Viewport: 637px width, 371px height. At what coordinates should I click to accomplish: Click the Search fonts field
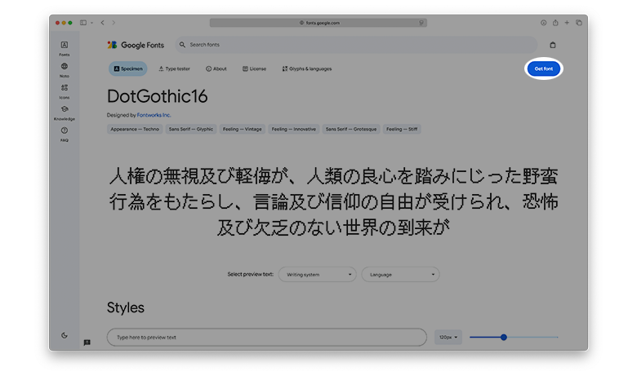[x=356, y=45]
